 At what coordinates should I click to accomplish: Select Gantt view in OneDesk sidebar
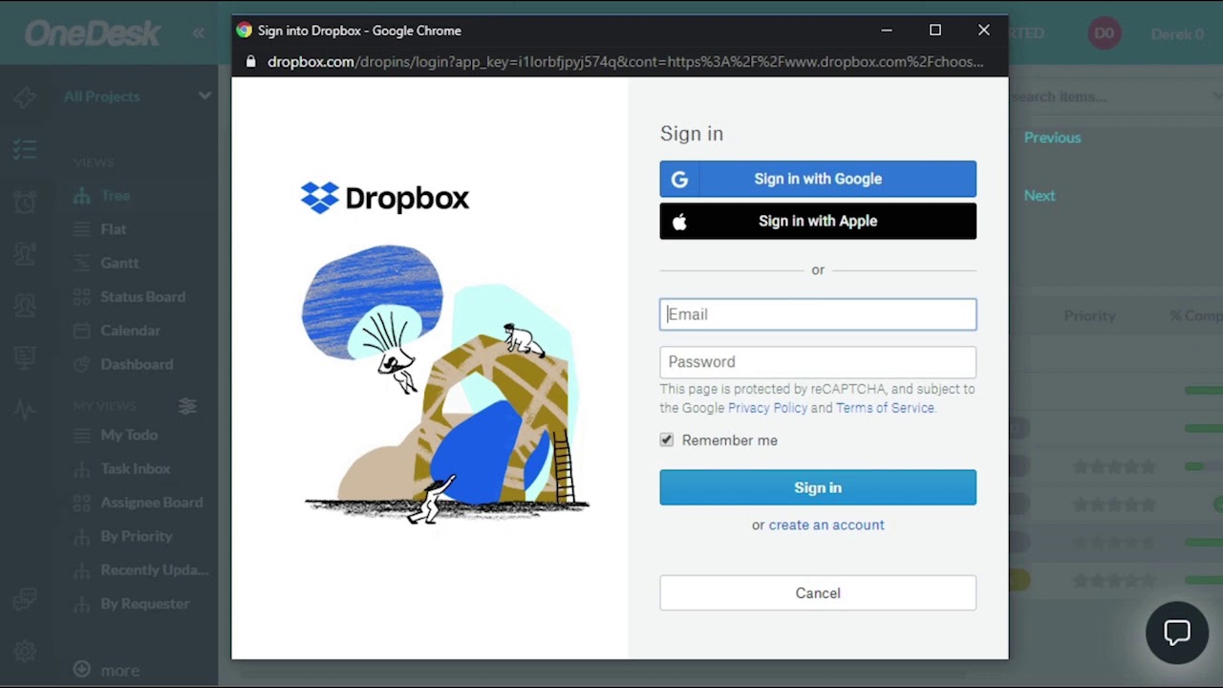click(x=119, y=263)
